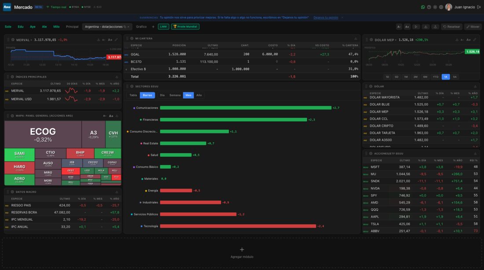484x270 pixels.
Task: Edit DOLAR MEP chart pencil icon
Action: pyautogui.click(x=475, y=40)
